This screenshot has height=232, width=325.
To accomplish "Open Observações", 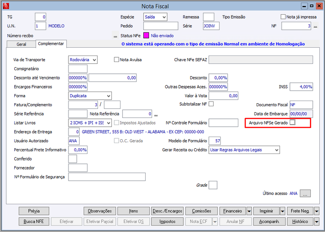I will pos(100,211).
